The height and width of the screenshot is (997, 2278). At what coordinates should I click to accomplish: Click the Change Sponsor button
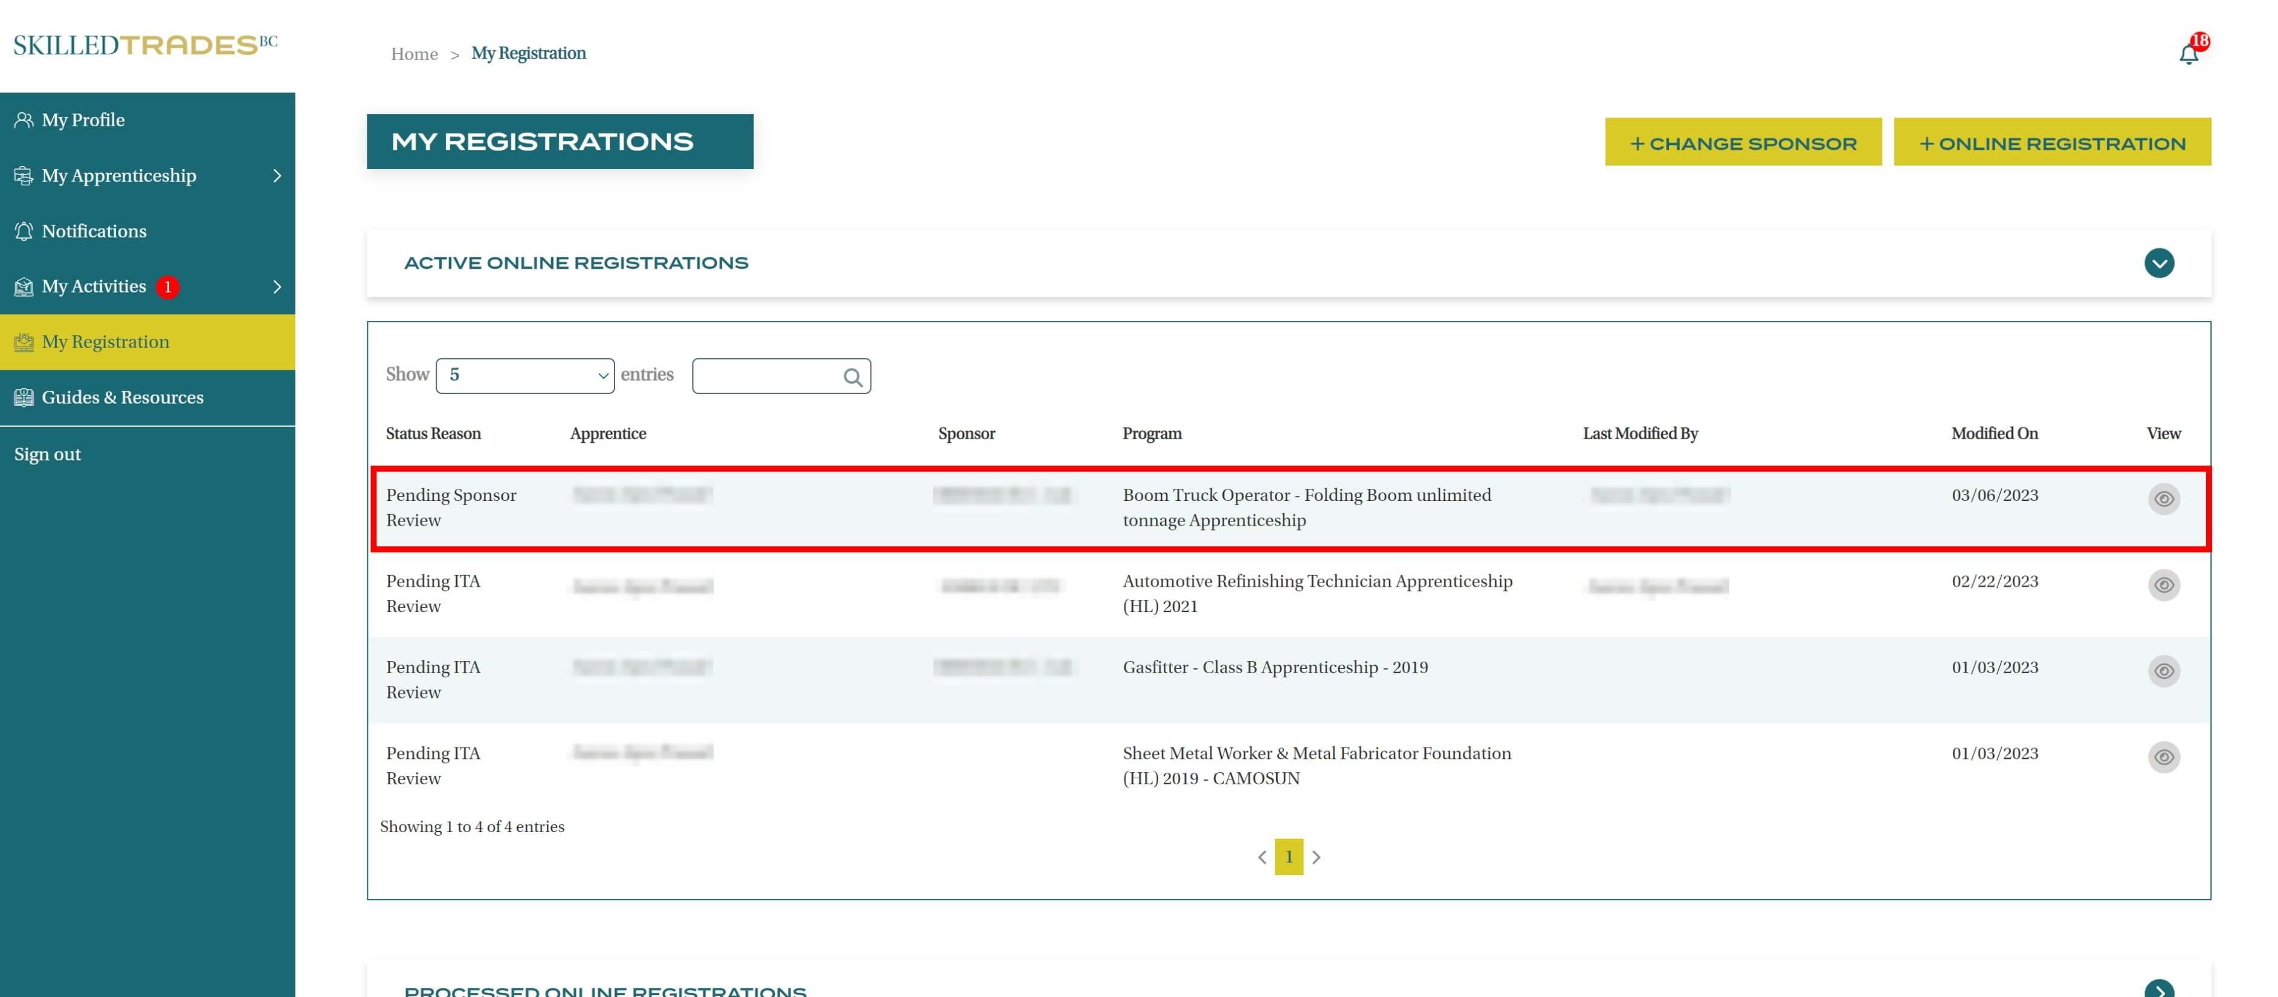coord(1742,143)
